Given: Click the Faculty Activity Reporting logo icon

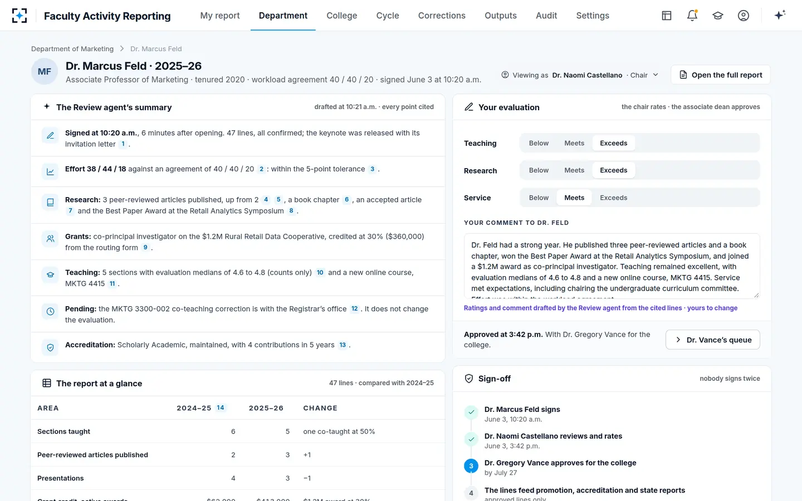Looking at the screenshot, I should [19, 16].
